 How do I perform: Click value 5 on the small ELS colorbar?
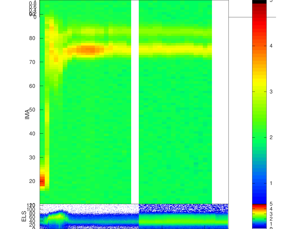tap(271, 204)
